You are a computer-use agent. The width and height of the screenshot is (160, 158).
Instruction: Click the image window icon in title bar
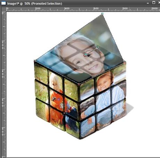point(3,3)
